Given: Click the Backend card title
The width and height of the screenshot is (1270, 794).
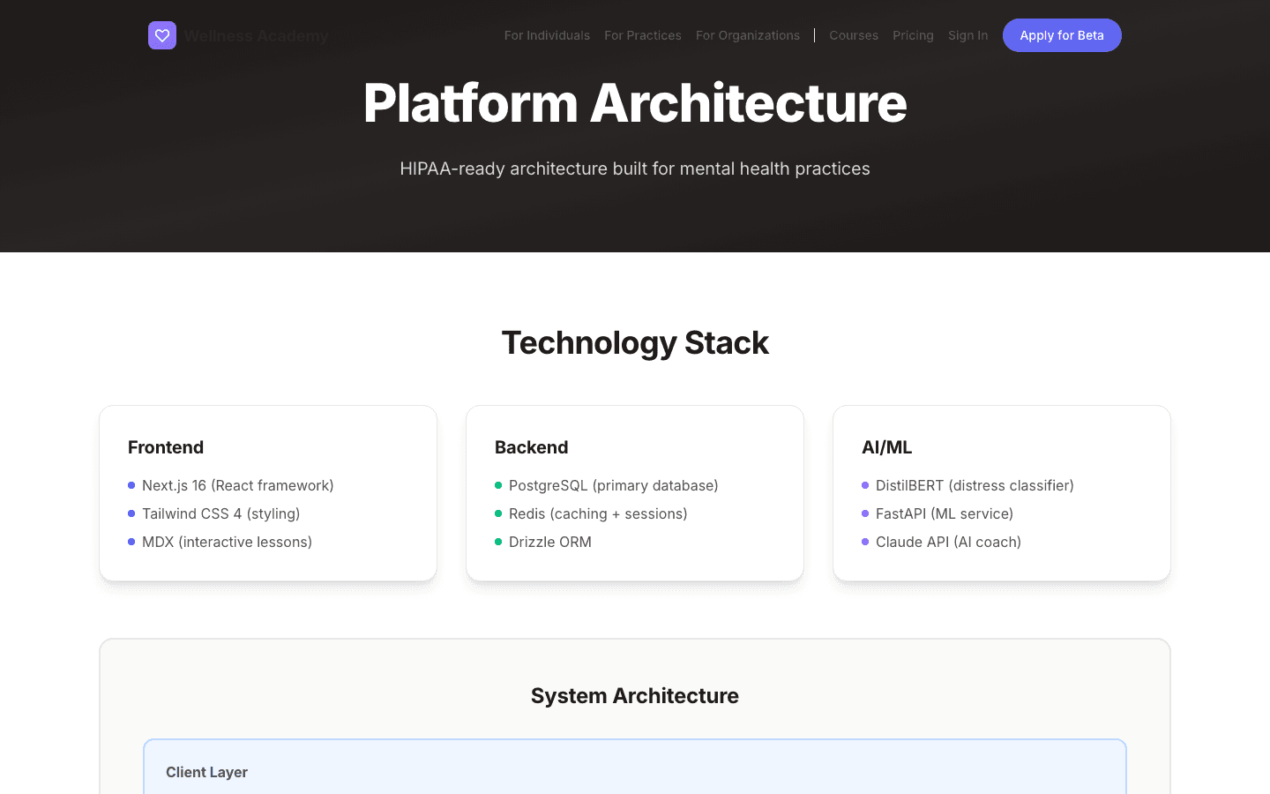Looking at the screenshot, I should [x=532, y=447].
